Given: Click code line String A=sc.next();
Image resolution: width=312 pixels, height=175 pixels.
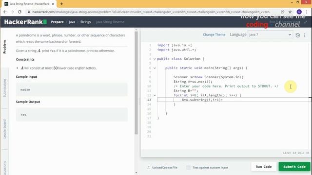Looking at the screenshot, I should (193, 82).
